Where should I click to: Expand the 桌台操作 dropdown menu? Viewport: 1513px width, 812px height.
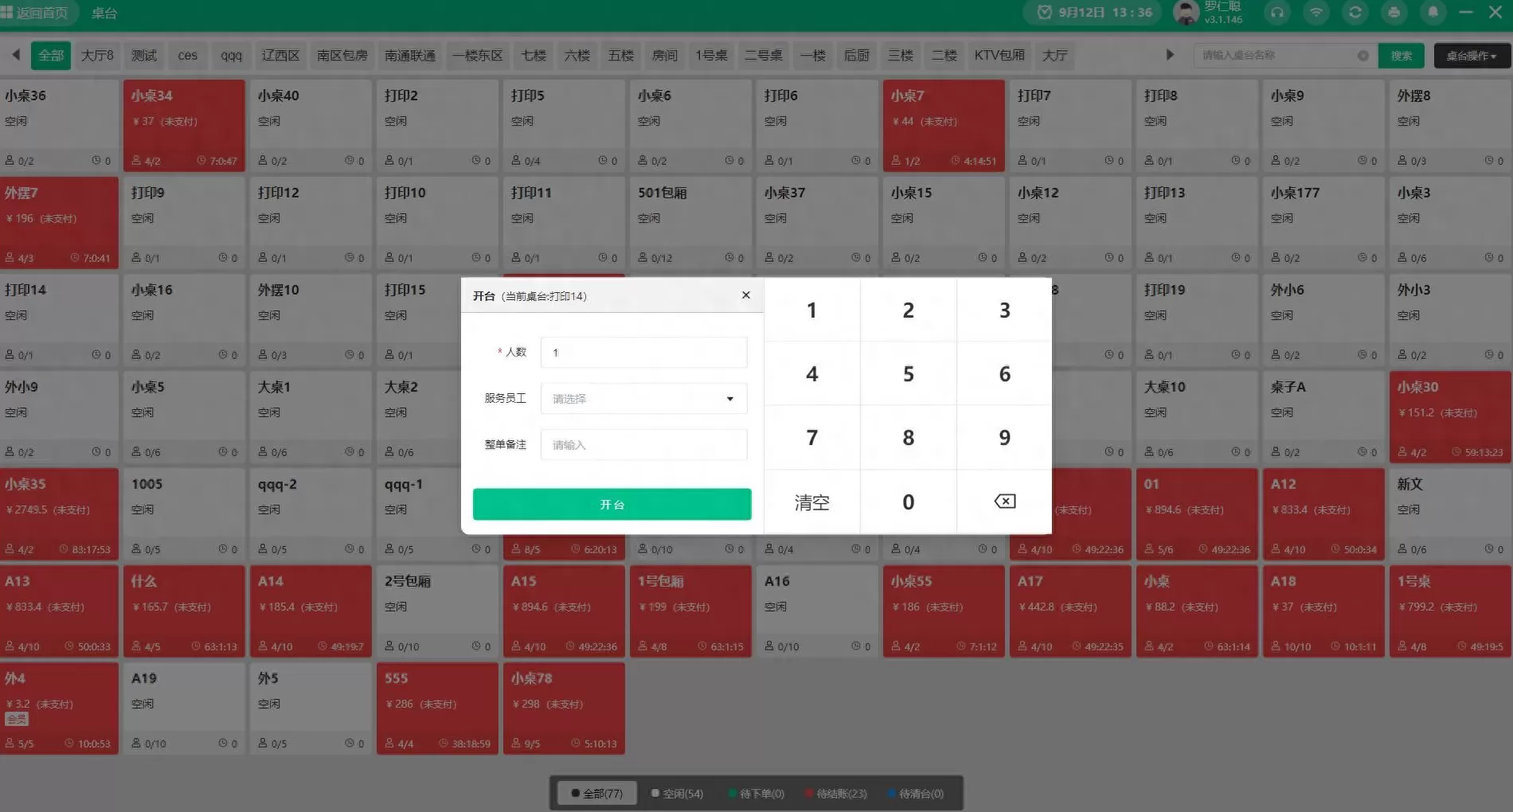coord(1471,56)
